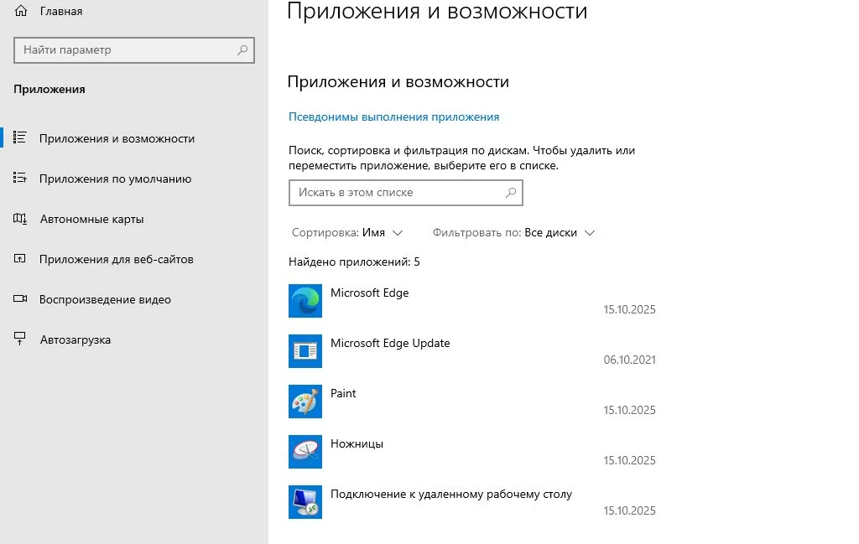Select Приложения и возможности in the sidebar
Viewport: 859px width, 544px height.
coord(117,139)
